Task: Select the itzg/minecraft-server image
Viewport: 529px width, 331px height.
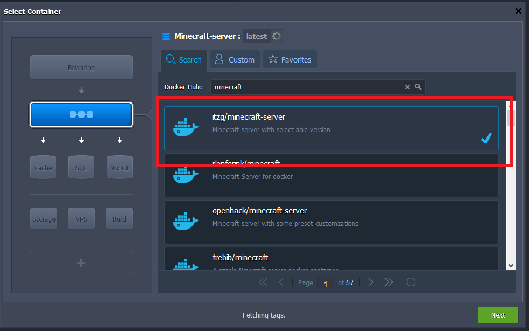Action: 331,128
